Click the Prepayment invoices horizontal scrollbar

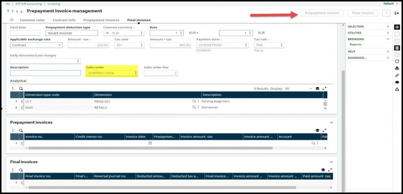pos(150,148)
